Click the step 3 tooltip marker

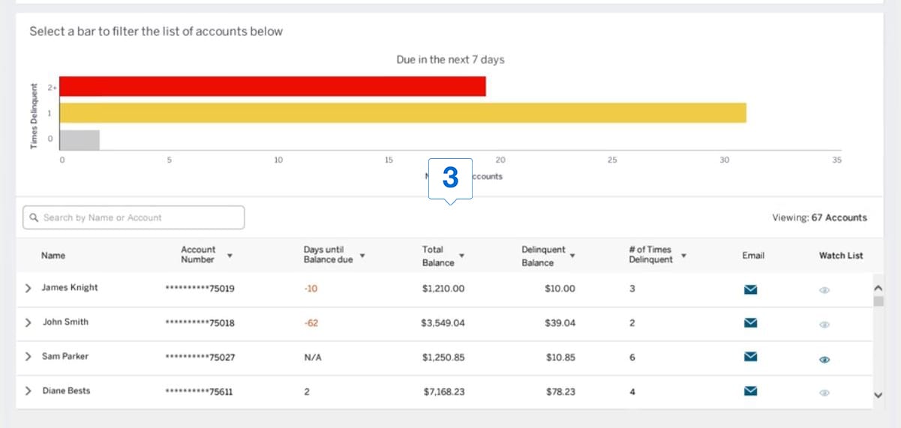click(x=450, y=178)
